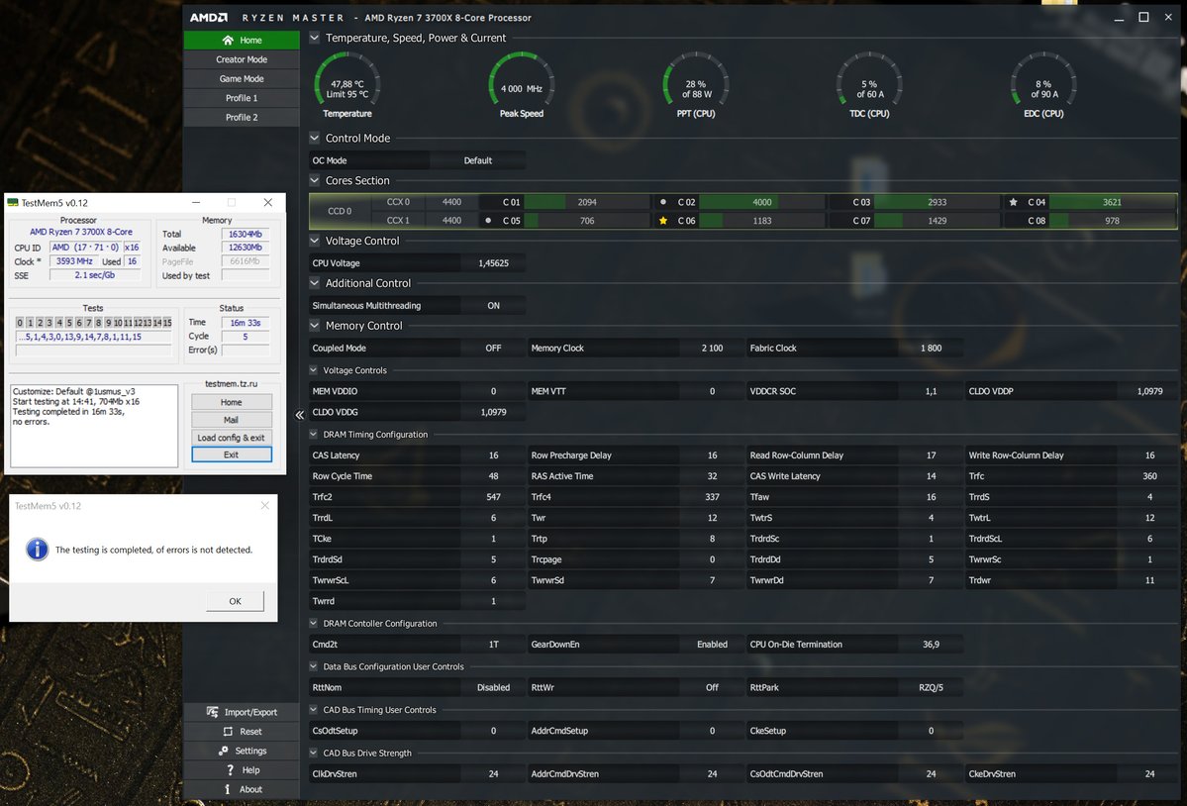
Task: Collapse CAD Bus Drive Strength subsection
Action: [314, 753]
